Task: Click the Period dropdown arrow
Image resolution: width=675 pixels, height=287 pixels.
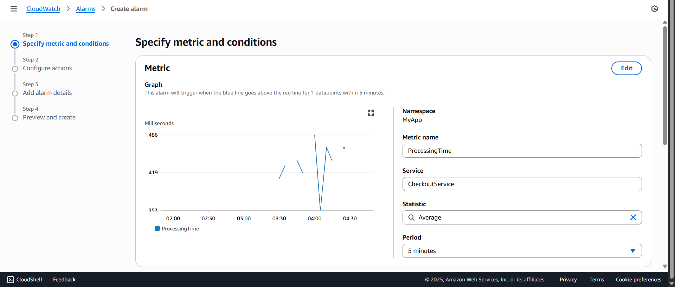Action: (x=632, y=251)
